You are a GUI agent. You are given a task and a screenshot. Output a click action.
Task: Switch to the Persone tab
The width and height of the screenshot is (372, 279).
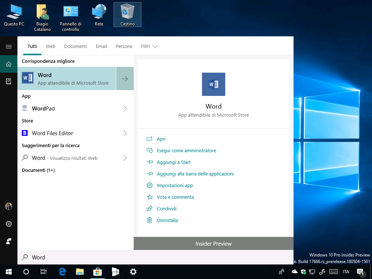[124, 46]
